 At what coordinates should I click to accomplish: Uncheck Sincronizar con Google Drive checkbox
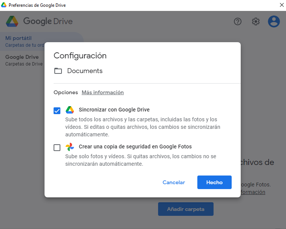pyautogui.click(x=57, y=110)
